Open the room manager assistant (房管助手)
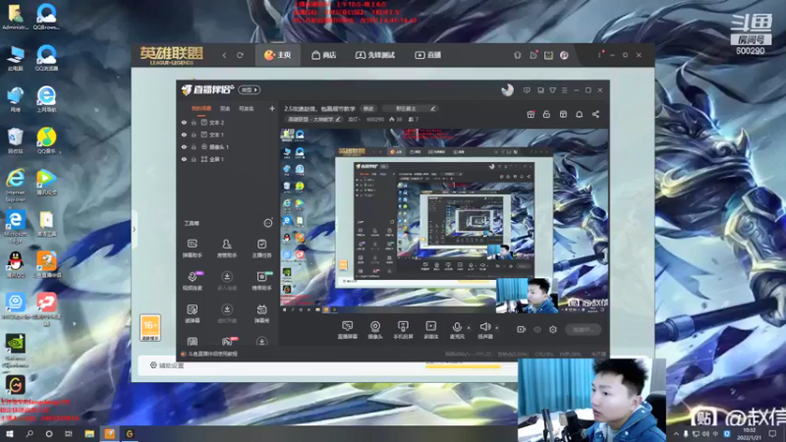 [227, 249]
